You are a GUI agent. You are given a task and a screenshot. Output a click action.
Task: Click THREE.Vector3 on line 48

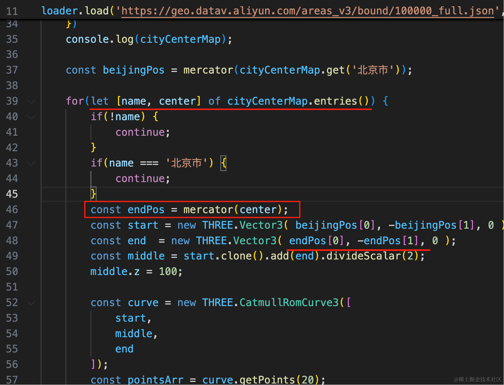[236, 241]
